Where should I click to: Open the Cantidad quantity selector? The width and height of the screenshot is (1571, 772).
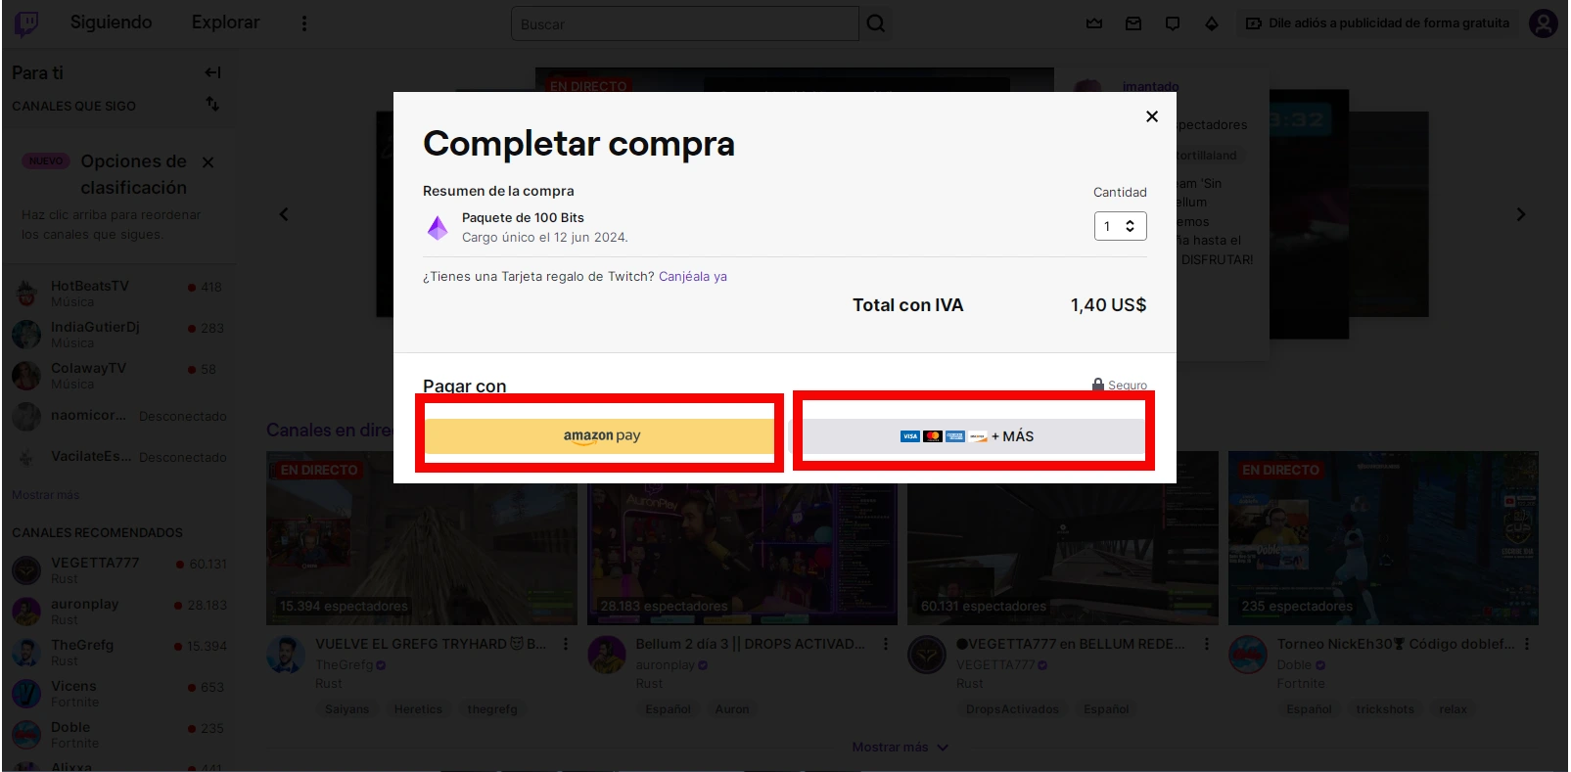(1120, 226)
